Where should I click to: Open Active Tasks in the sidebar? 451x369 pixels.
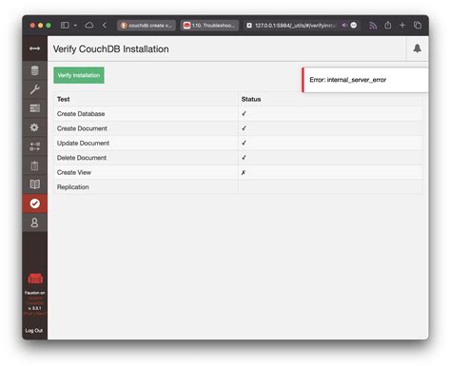(34, 108)
